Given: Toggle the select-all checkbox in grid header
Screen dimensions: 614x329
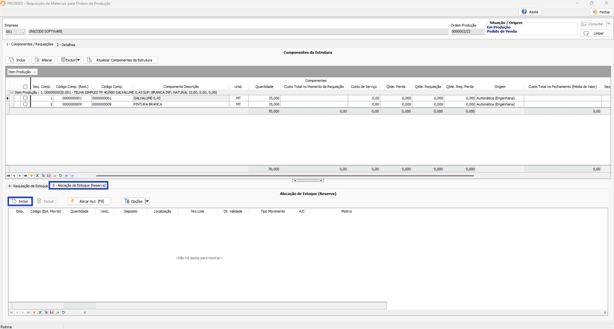Looking at the screenshot, I should [x=25, y=87].
